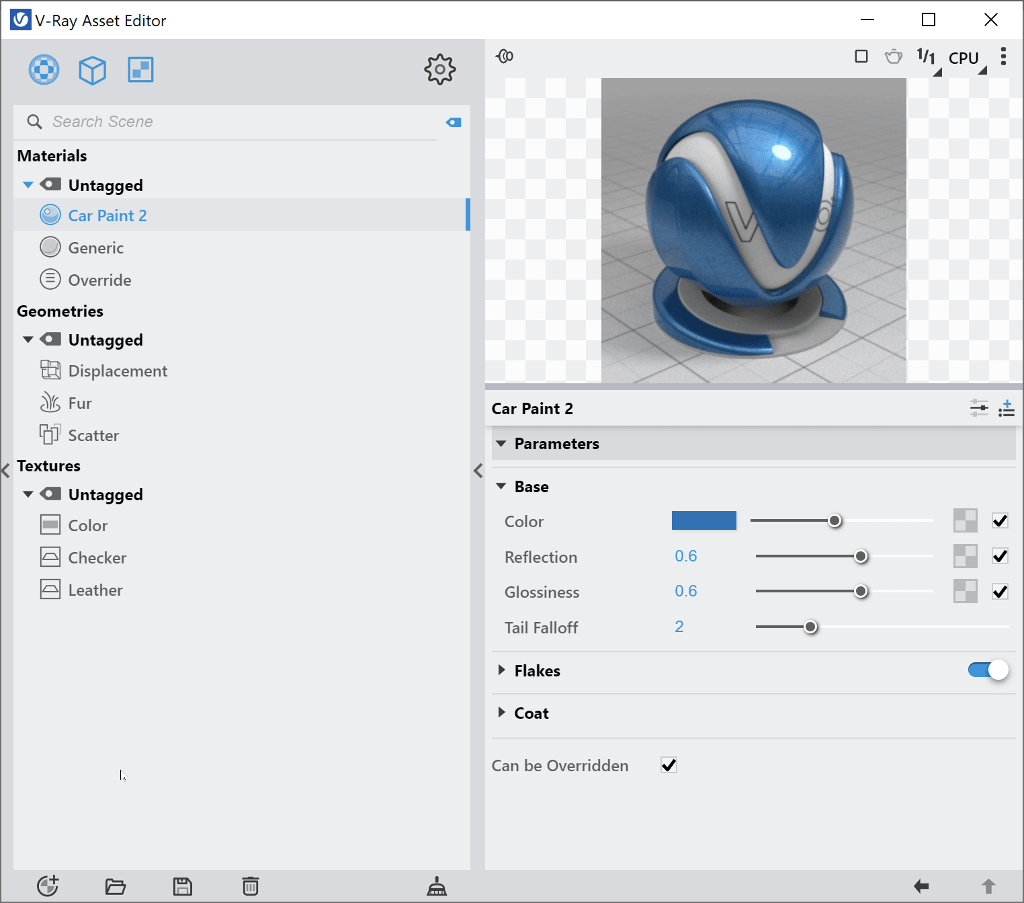Click the Geometries heading
Viewport: 1024px width, 903px height.
(x=60, y=311)
